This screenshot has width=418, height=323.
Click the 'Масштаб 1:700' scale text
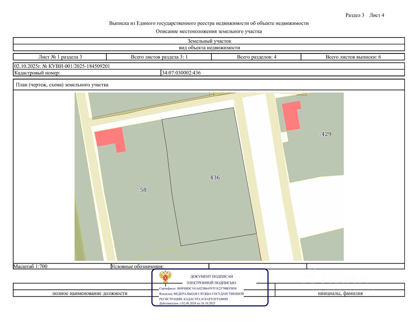coord(30,266)
